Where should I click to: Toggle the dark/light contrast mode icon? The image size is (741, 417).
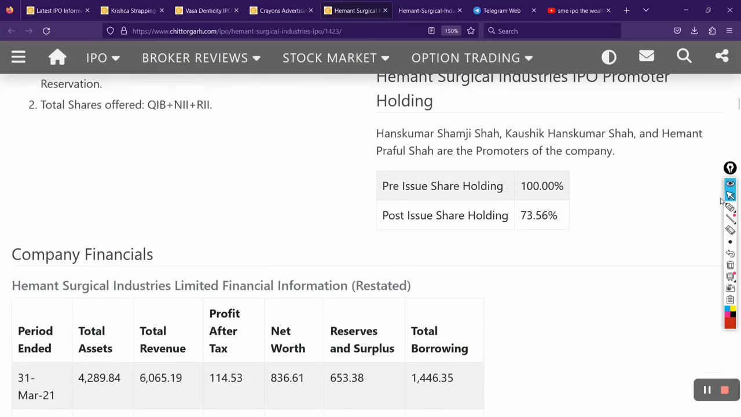point(609,57)
